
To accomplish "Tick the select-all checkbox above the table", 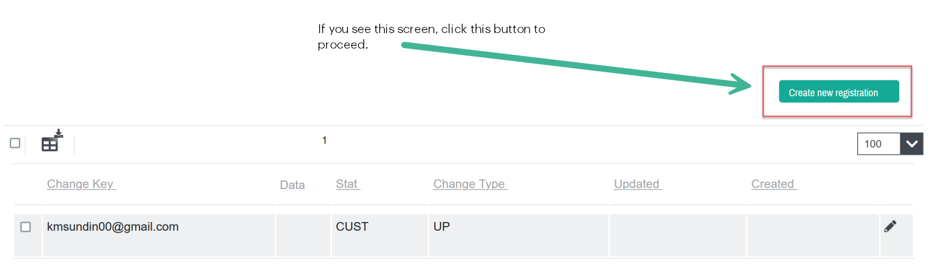I will (15, 143).
